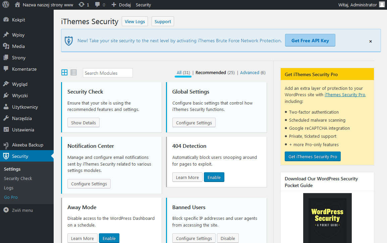Open the Administrator avatar

382,4
